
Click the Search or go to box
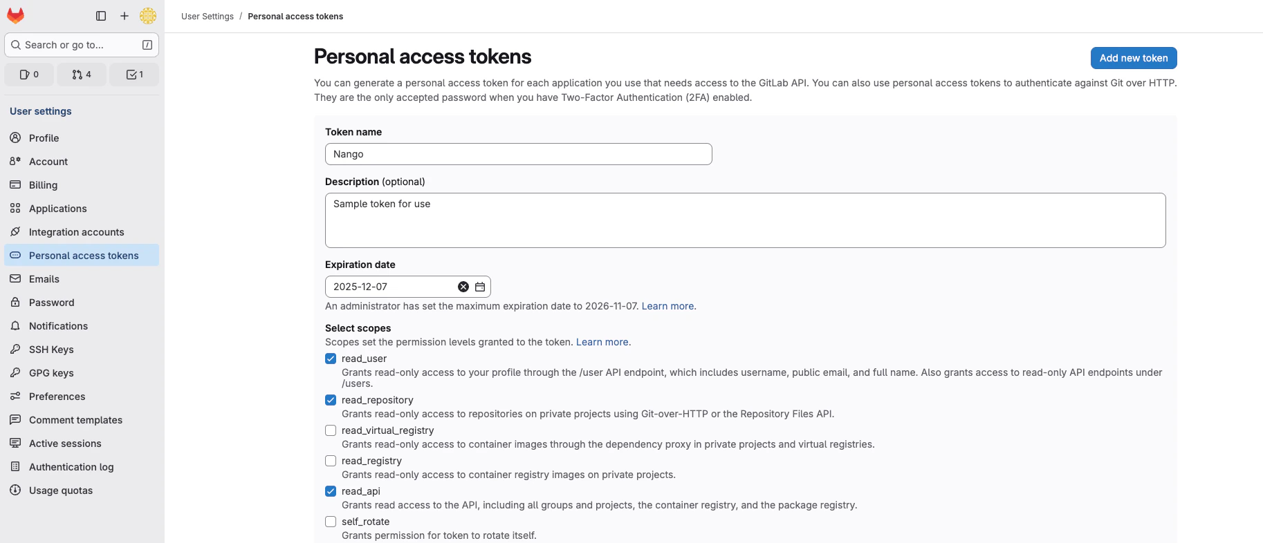click(76, 45)
